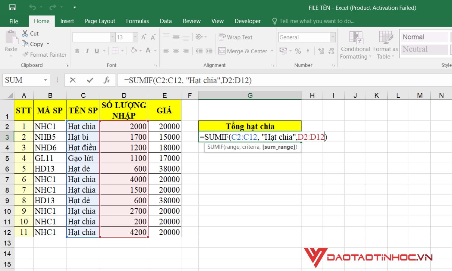Switch to the Page Layout tab
This screenshot has height=271, width=452.
point(100,21)
